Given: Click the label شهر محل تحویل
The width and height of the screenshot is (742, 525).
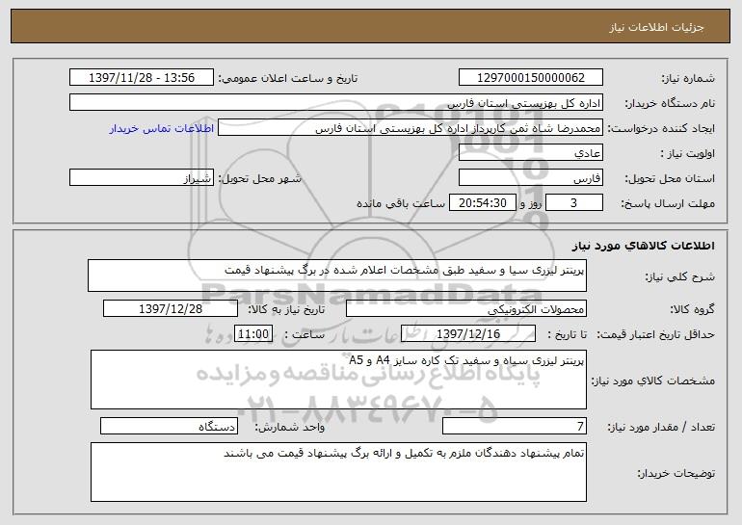Looking at the screenshot, I should click(259, 178).
